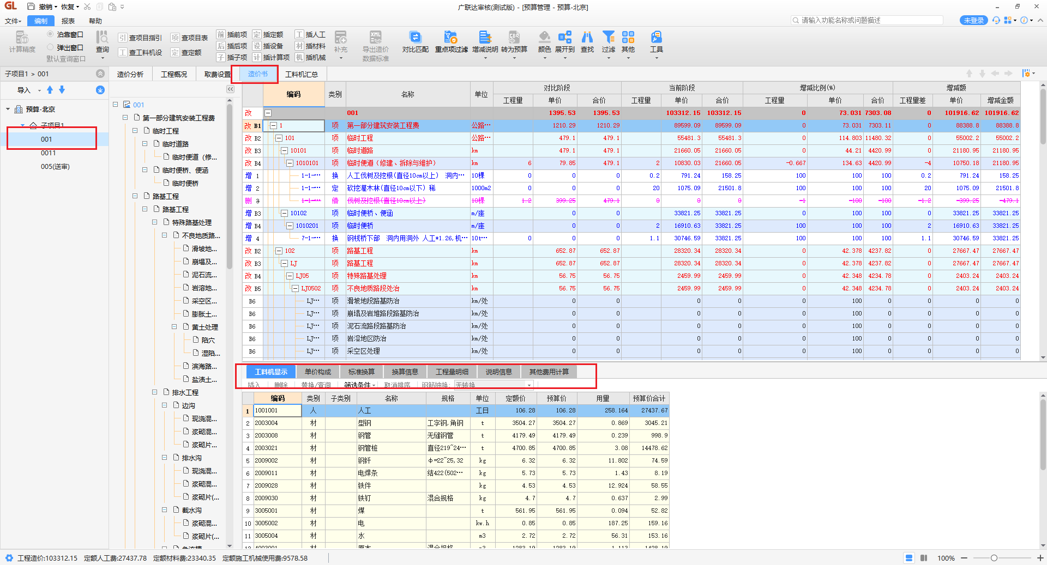Click the 展开到 expand-to icon

coord(565,37)
